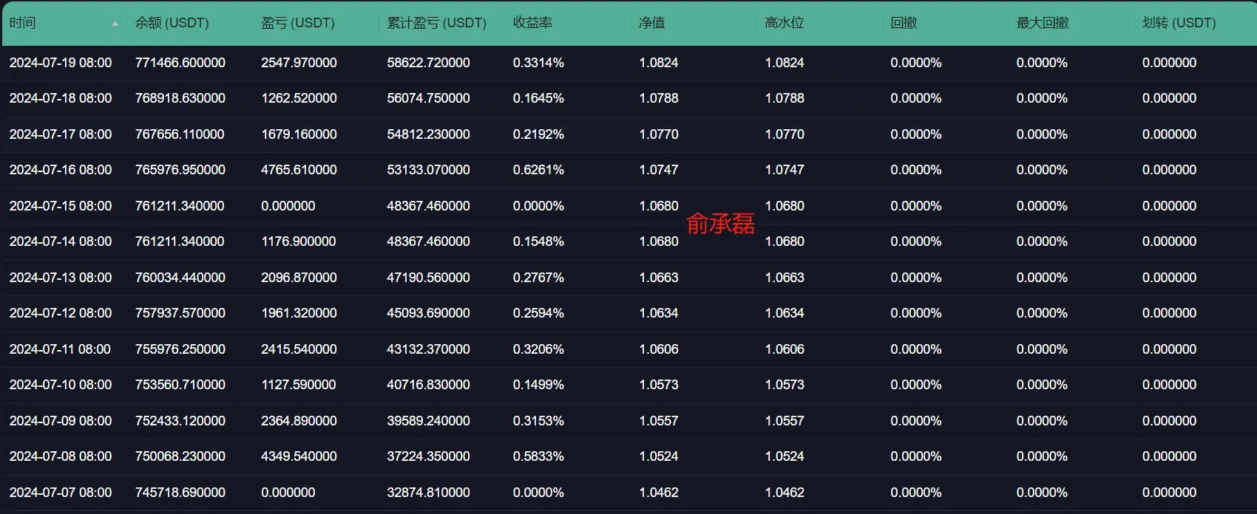The image size is (1257, 514).
Task: Sort by the 时间 column sort arrow
Action: click(115, 24)
